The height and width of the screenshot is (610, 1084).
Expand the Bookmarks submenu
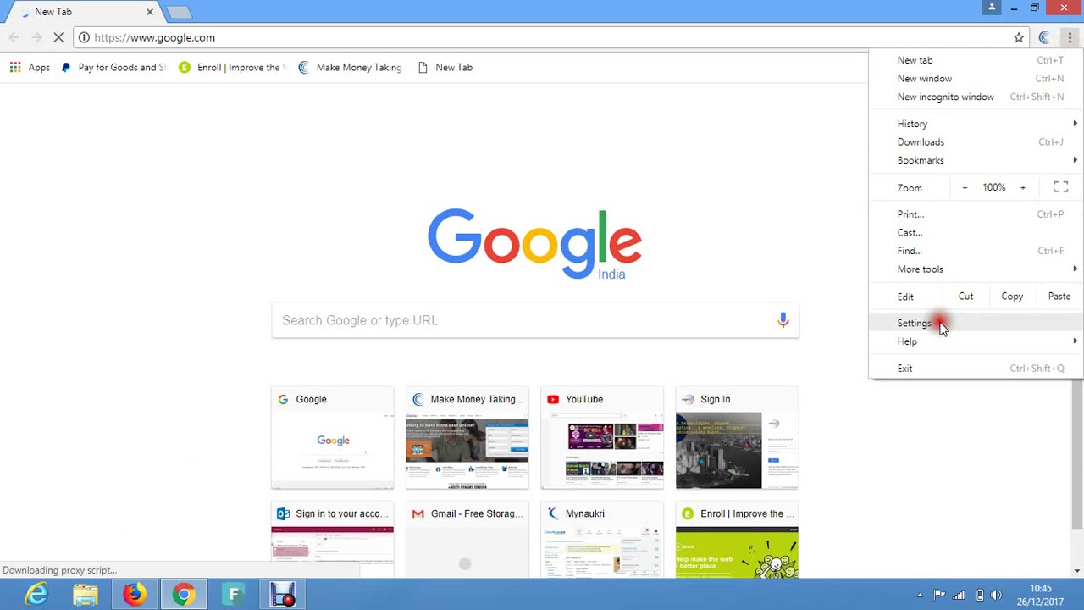point(976,160)
